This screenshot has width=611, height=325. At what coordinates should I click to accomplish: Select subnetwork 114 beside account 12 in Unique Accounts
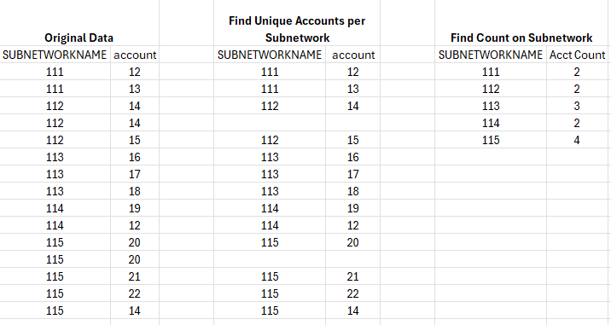270,226
